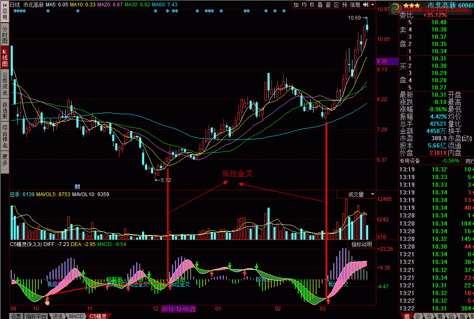Click the MAVOL10: 9359 label

(90, 194)
